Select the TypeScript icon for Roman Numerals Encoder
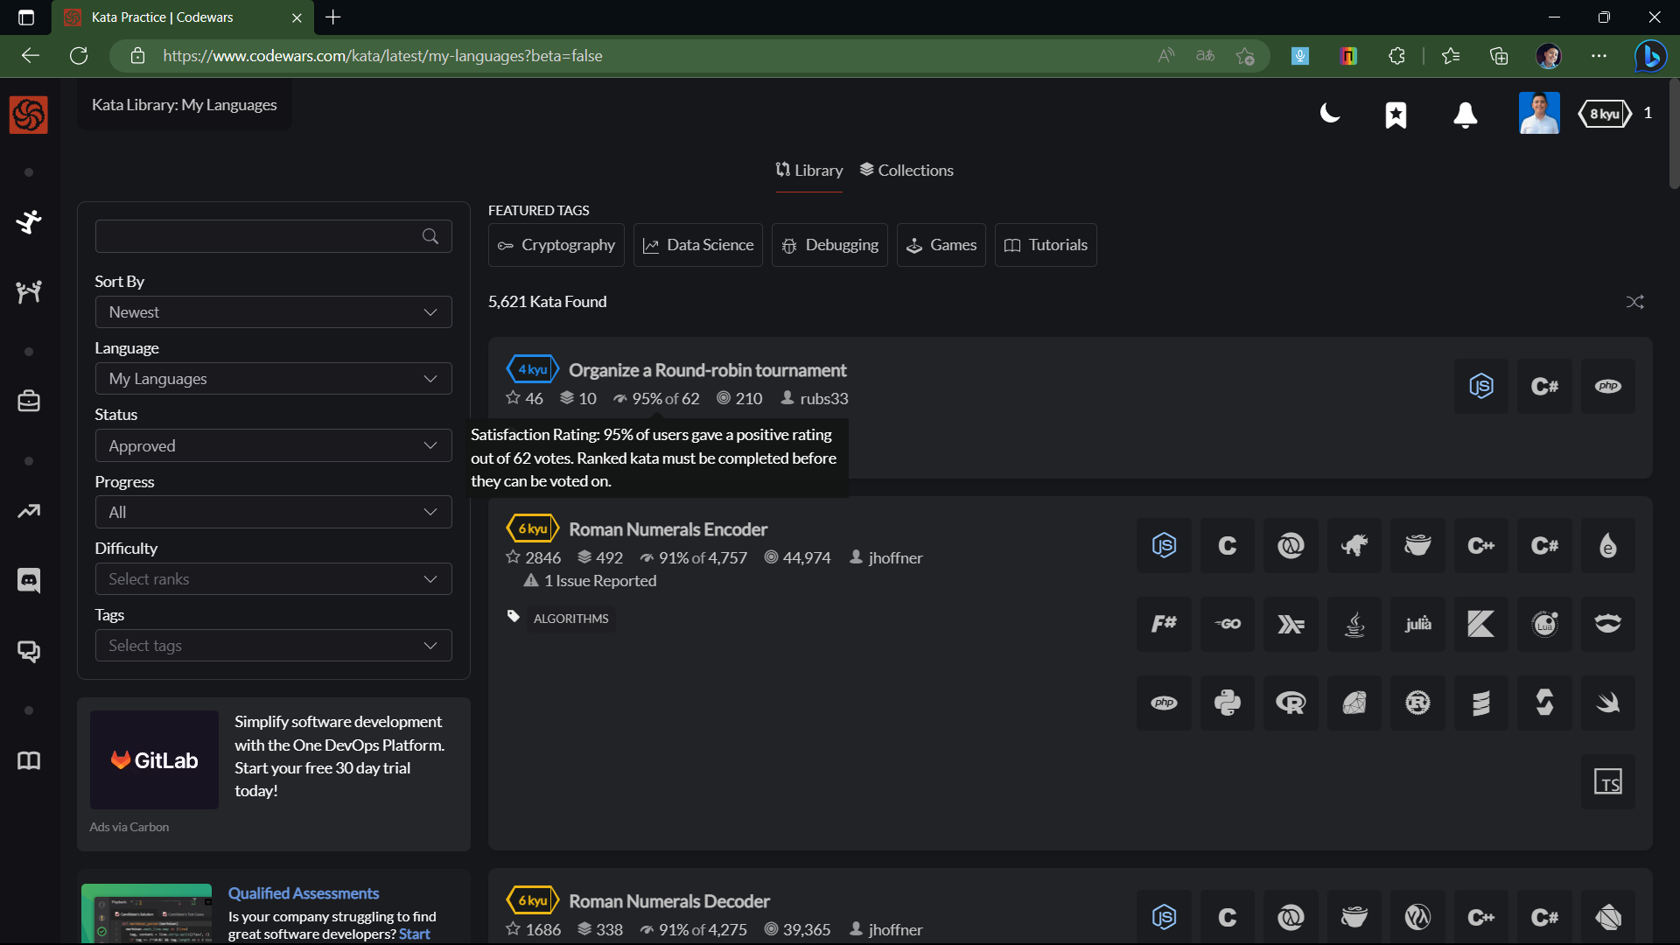Screen dimensions: 1680x945 point(1607,781)
